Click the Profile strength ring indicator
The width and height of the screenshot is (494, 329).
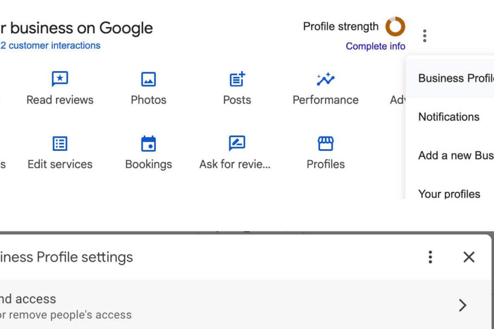pyautogui.click(x=395, y=26)
